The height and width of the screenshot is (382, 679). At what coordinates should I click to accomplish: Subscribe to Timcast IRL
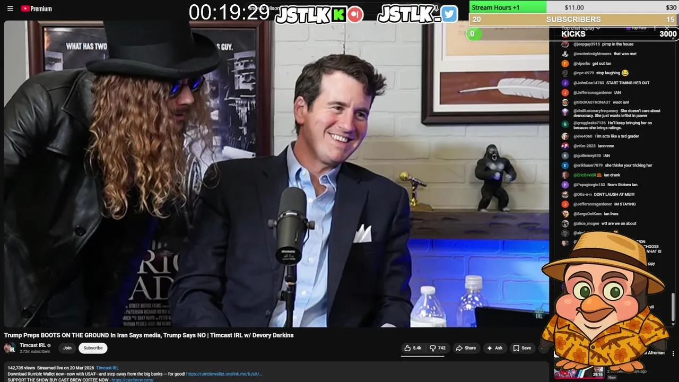click(93, 348)
